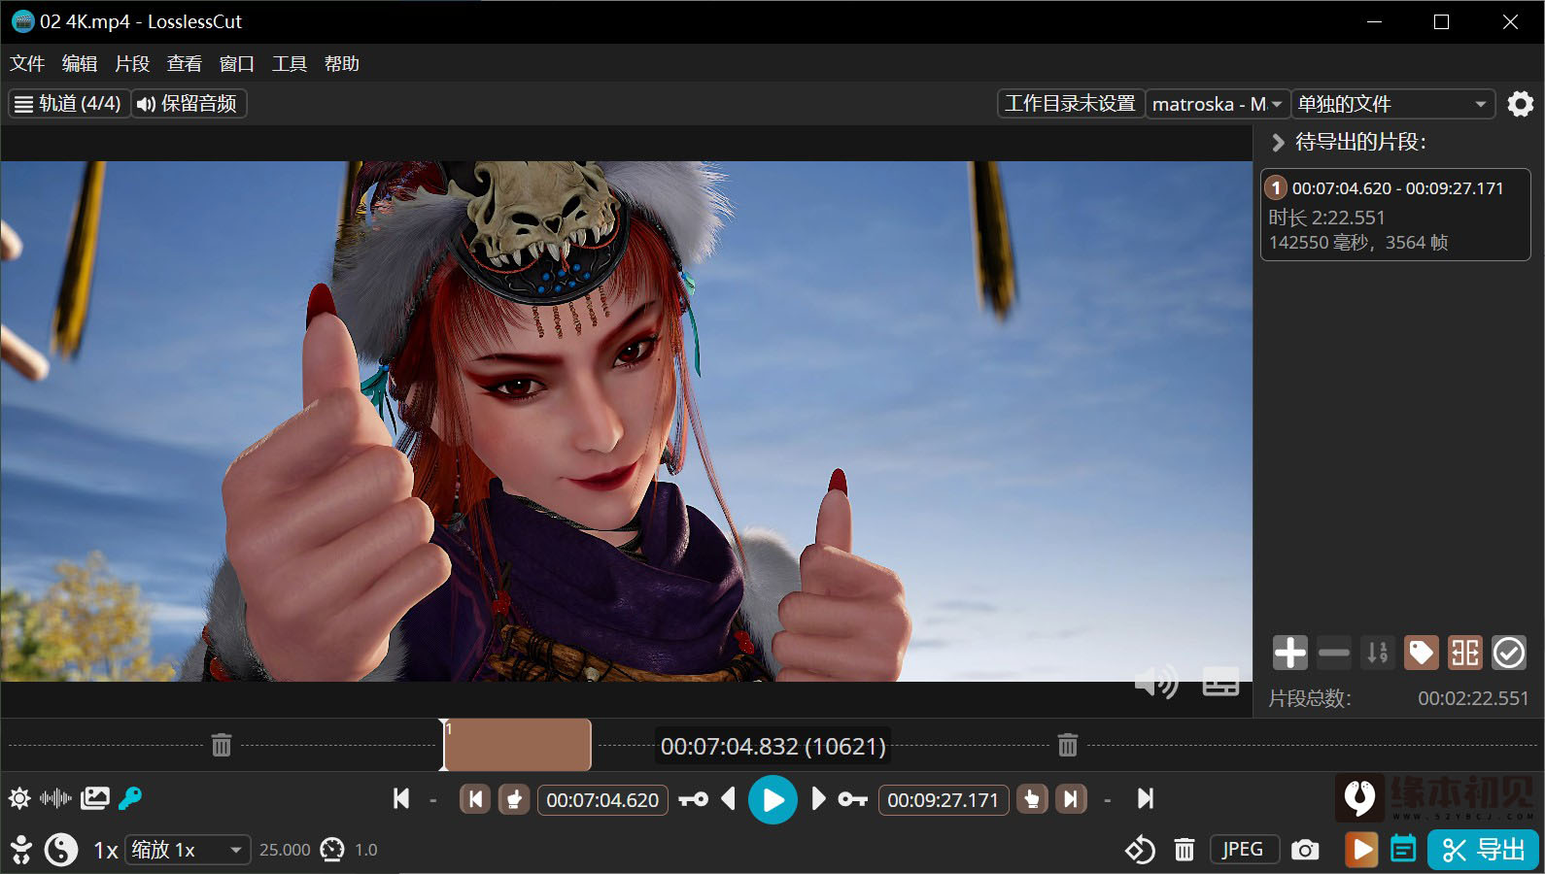Click the rotation preview icon

1140,850
